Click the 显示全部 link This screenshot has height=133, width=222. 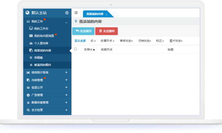(x=80, y=41)
